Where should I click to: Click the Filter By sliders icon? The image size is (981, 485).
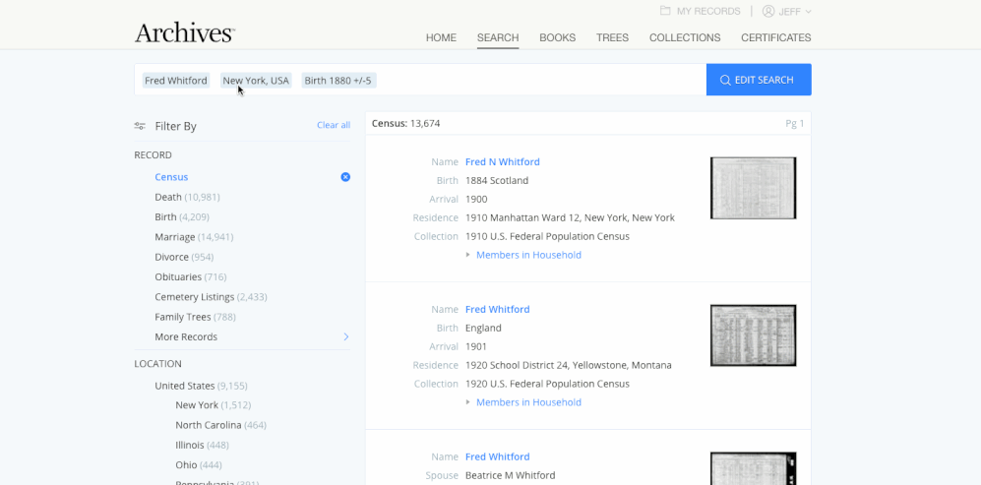140,126
